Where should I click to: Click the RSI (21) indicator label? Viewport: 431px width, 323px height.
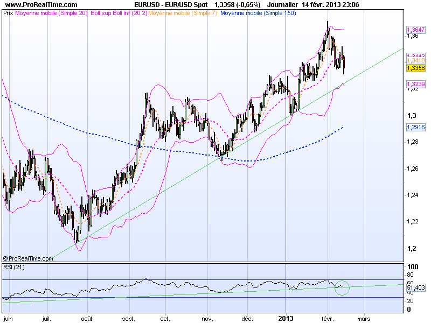pos(14,267)
